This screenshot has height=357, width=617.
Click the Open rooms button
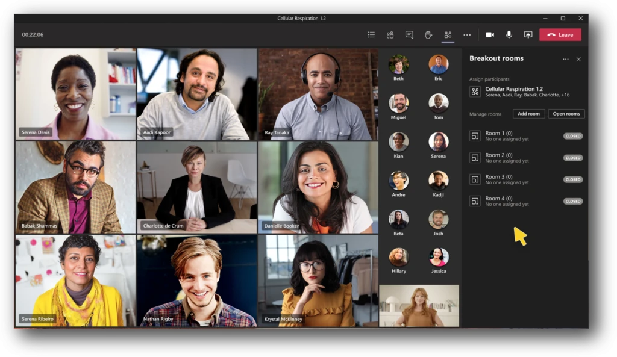click(x=566, y=113)
